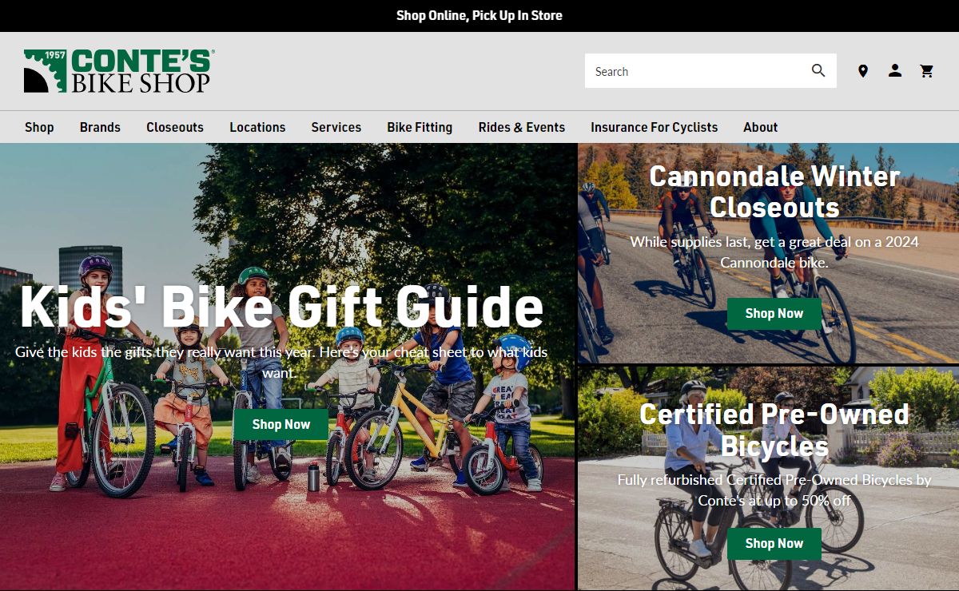Open the Shop menu

39,127
